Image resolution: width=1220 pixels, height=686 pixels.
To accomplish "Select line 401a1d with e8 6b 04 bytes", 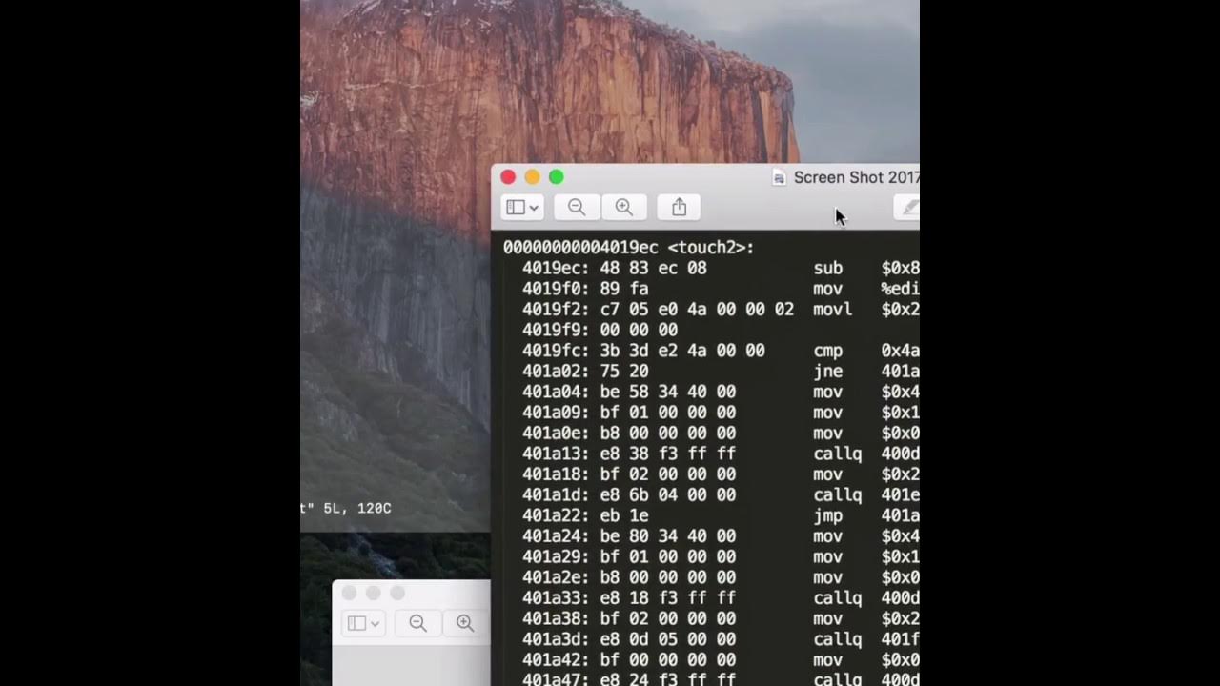I will click(x=721, y=495).
